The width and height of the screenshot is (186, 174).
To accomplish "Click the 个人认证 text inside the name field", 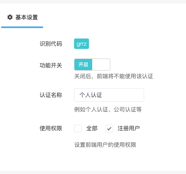I will click(91, 95).
